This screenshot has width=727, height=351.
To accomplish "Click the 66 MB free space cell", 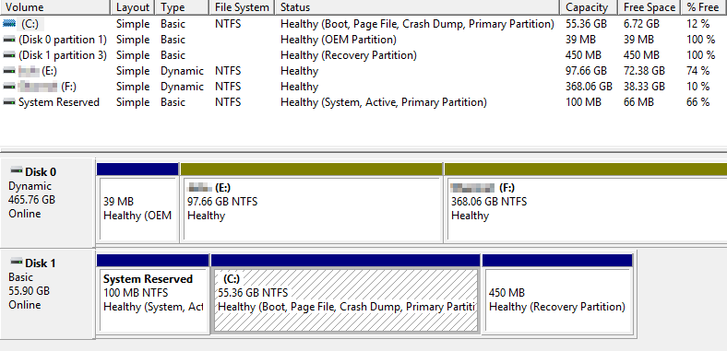I will (638, 102).
